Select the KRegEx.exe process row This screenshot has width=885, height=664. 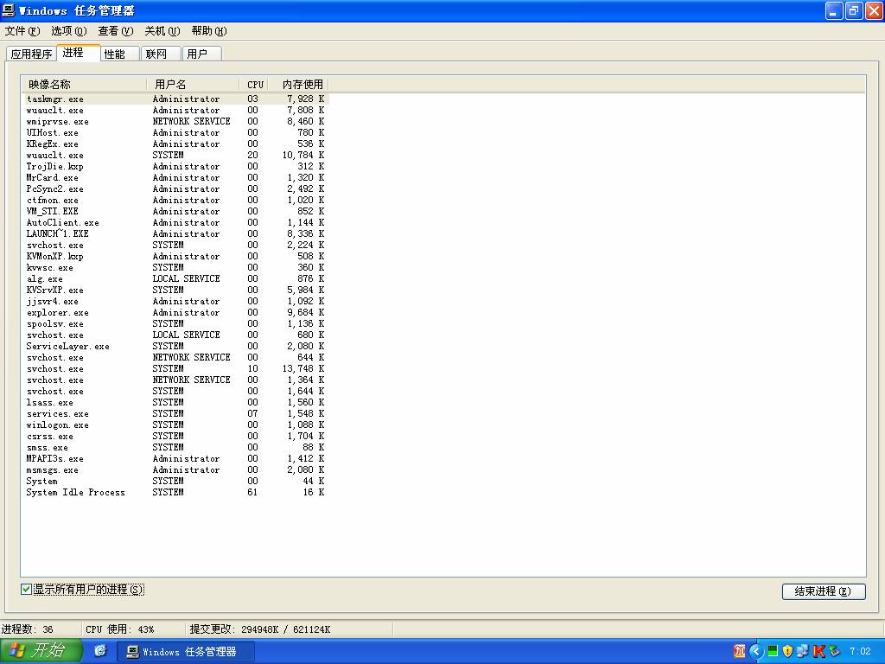(175, 144)
